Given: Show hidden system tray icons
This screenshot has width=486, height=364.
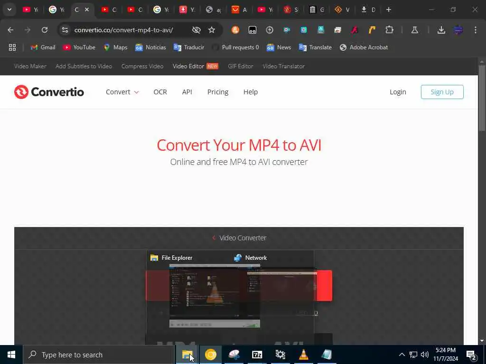Looking at the screenshot, I should (402, 355).
